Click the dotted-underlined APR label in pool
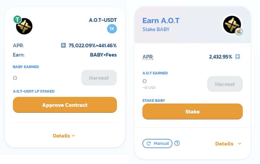Screen dimensions: 260x164 click(148, 57)
